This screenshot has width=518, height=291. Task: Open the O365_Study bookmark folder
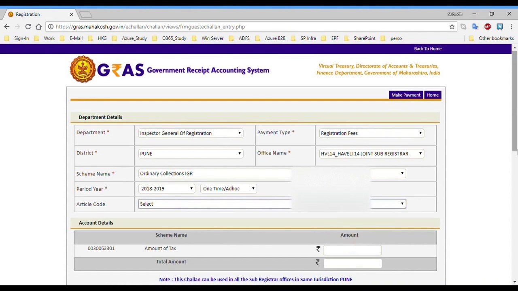point(170,38)
